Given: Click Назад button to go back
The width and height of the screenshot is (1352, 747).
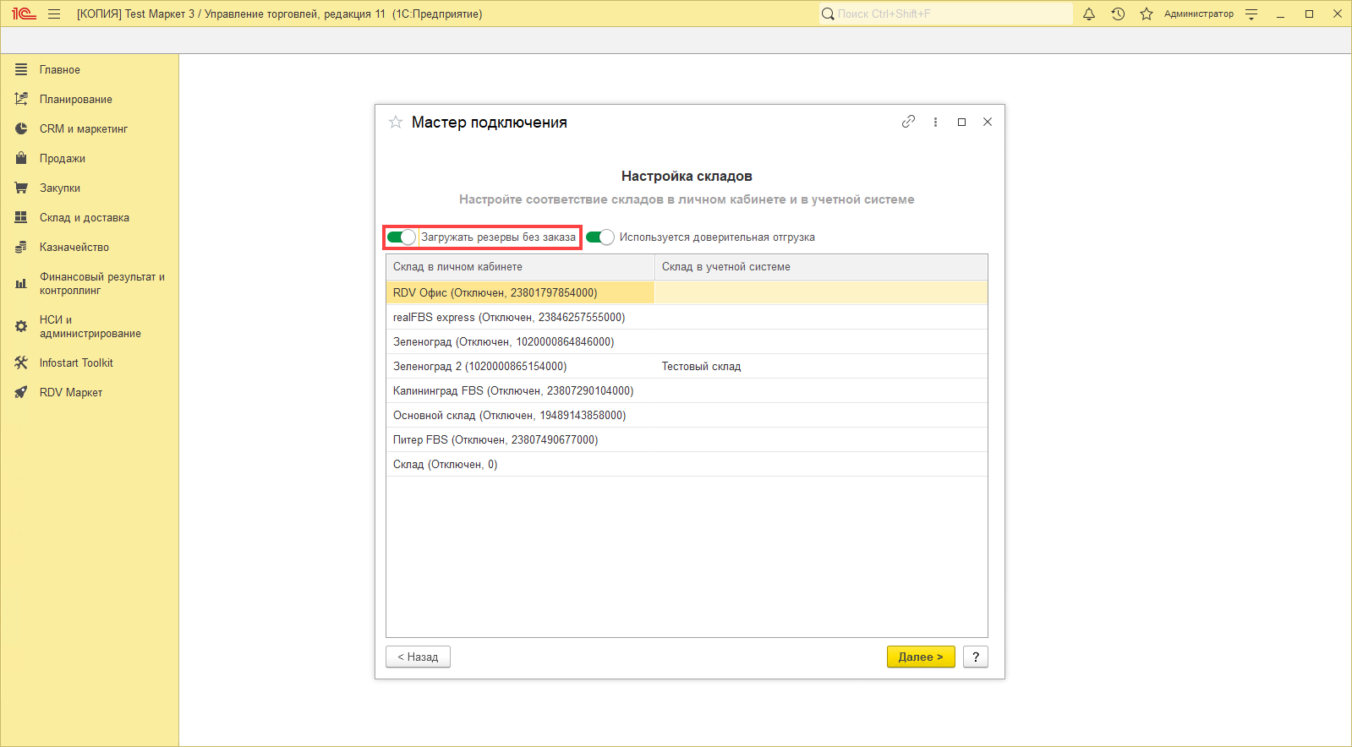Looking at the screenshot, I should coord(418,657).
